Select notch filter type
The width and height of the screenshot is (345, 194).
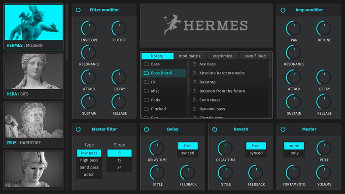pyautogui.click(x=89, y=175)
